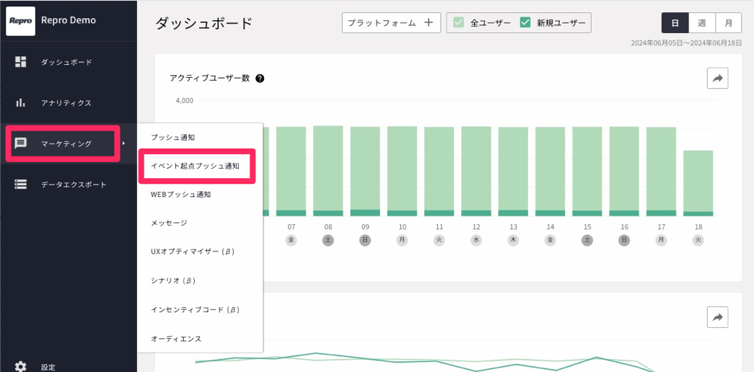This screenshot has width=754, height=372.
Task: Toggle the 全ユーザー checkbox
Action: tap(459, 22)
